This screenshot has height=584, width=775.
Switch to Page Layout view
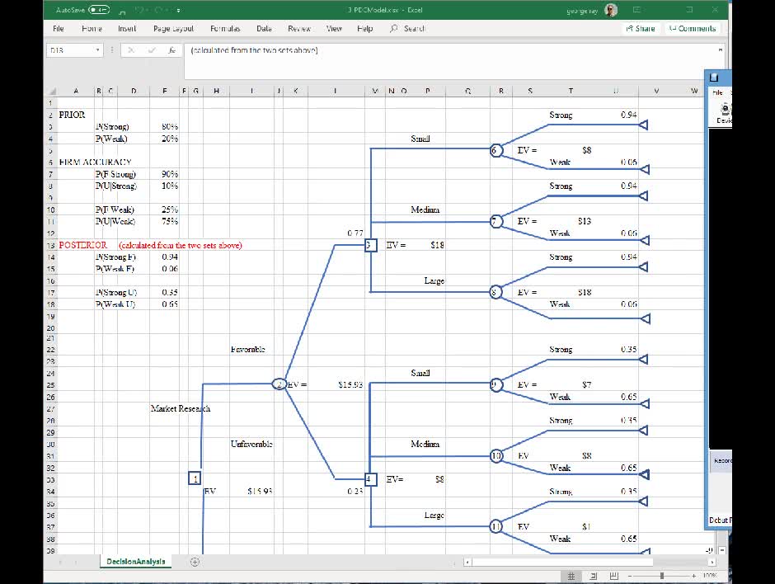point(592,575)
